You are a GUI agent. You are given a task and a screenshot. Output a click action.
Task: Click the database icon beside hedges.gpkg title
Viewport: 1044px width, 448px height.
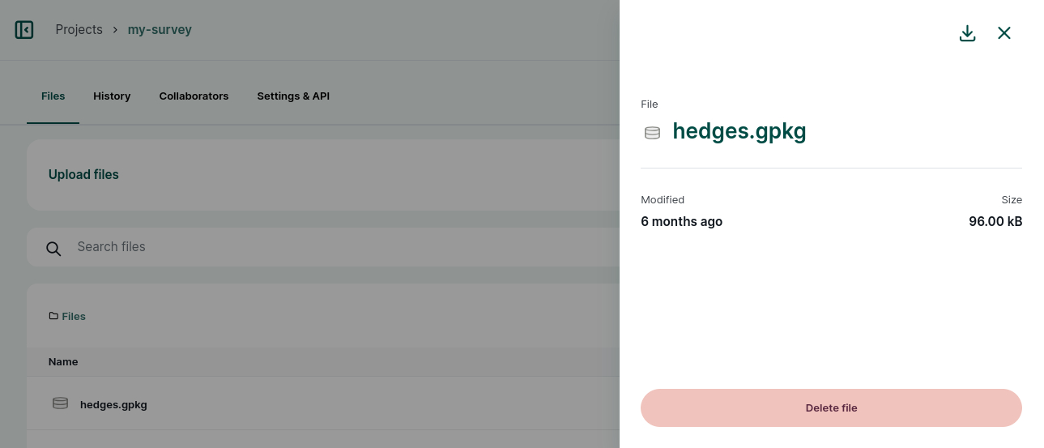click(x=652, y=133)
